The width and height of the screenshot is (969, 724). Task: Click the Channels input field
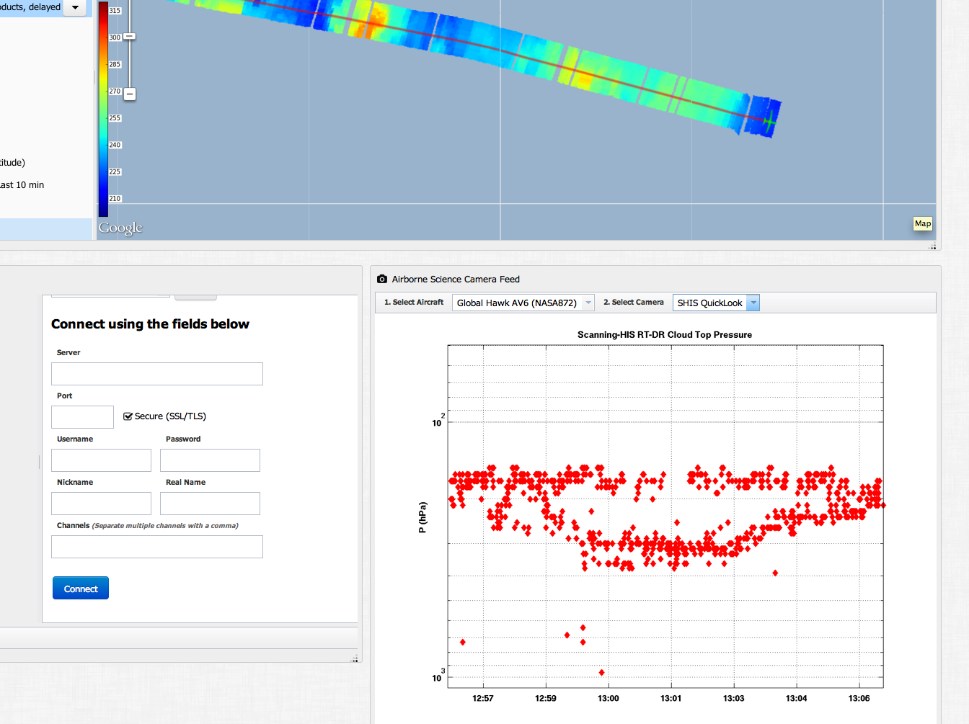tap(157, 547)
